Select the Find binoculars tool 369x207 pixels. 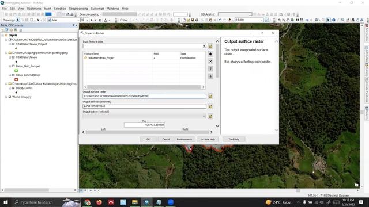[x=353, y=20]
